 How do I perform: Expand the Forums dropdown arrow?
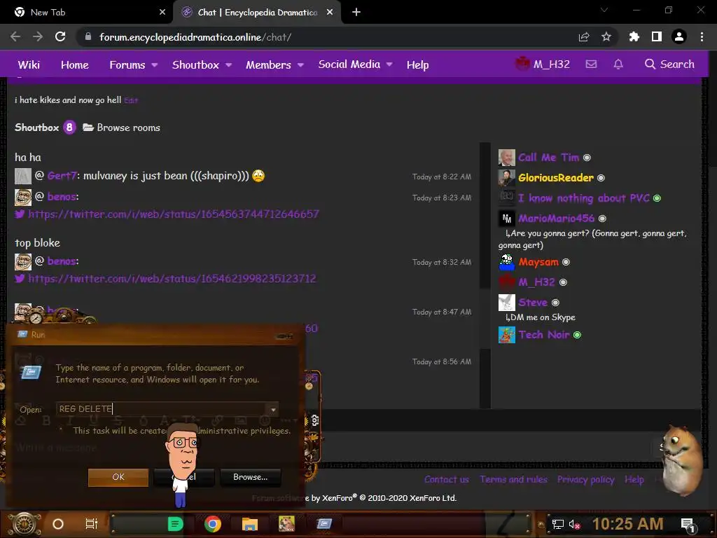coord(155,65)
